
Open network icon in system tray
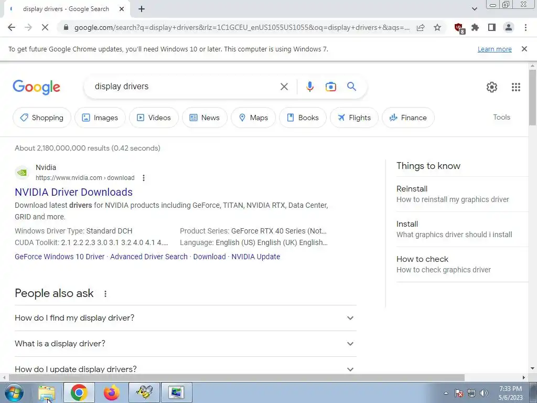[471, 393]
